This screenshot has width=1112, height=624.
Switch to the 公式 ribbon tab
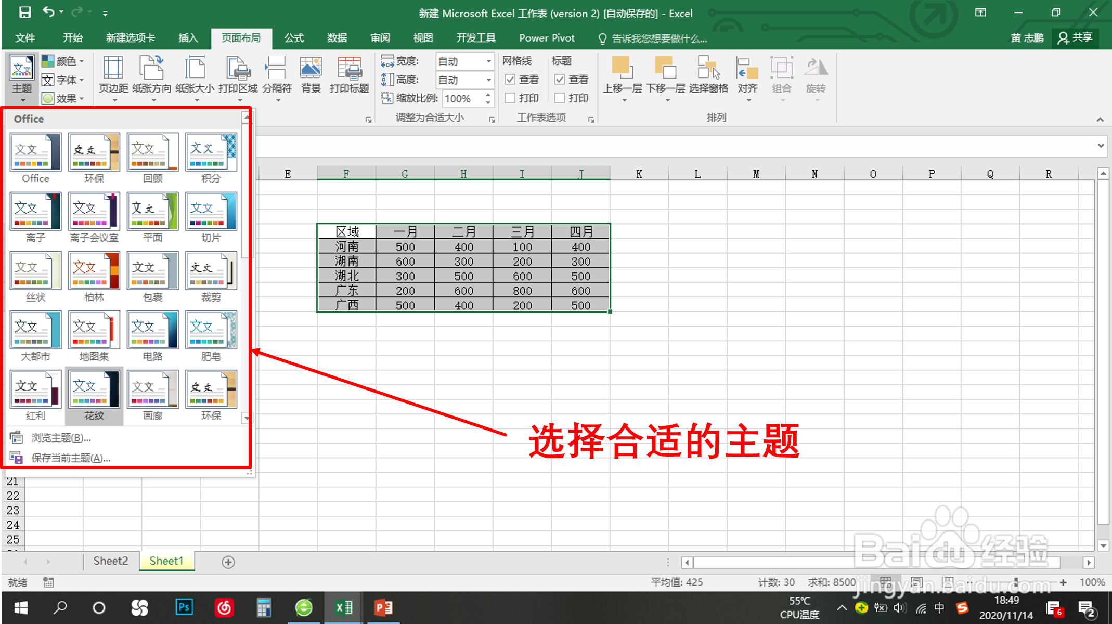(294, 38)
